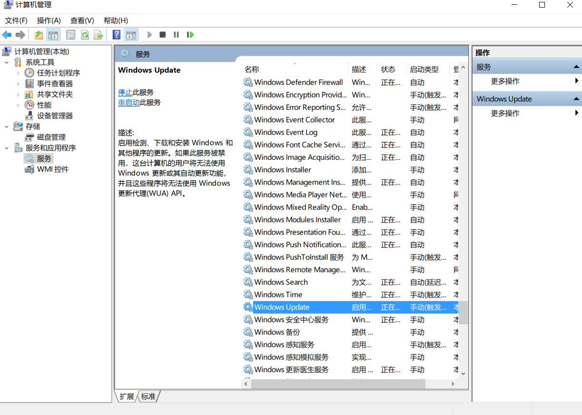The image size is (582, 415).
Task: Collapse the 存储 tree node
Action: (x=7, y=127)
